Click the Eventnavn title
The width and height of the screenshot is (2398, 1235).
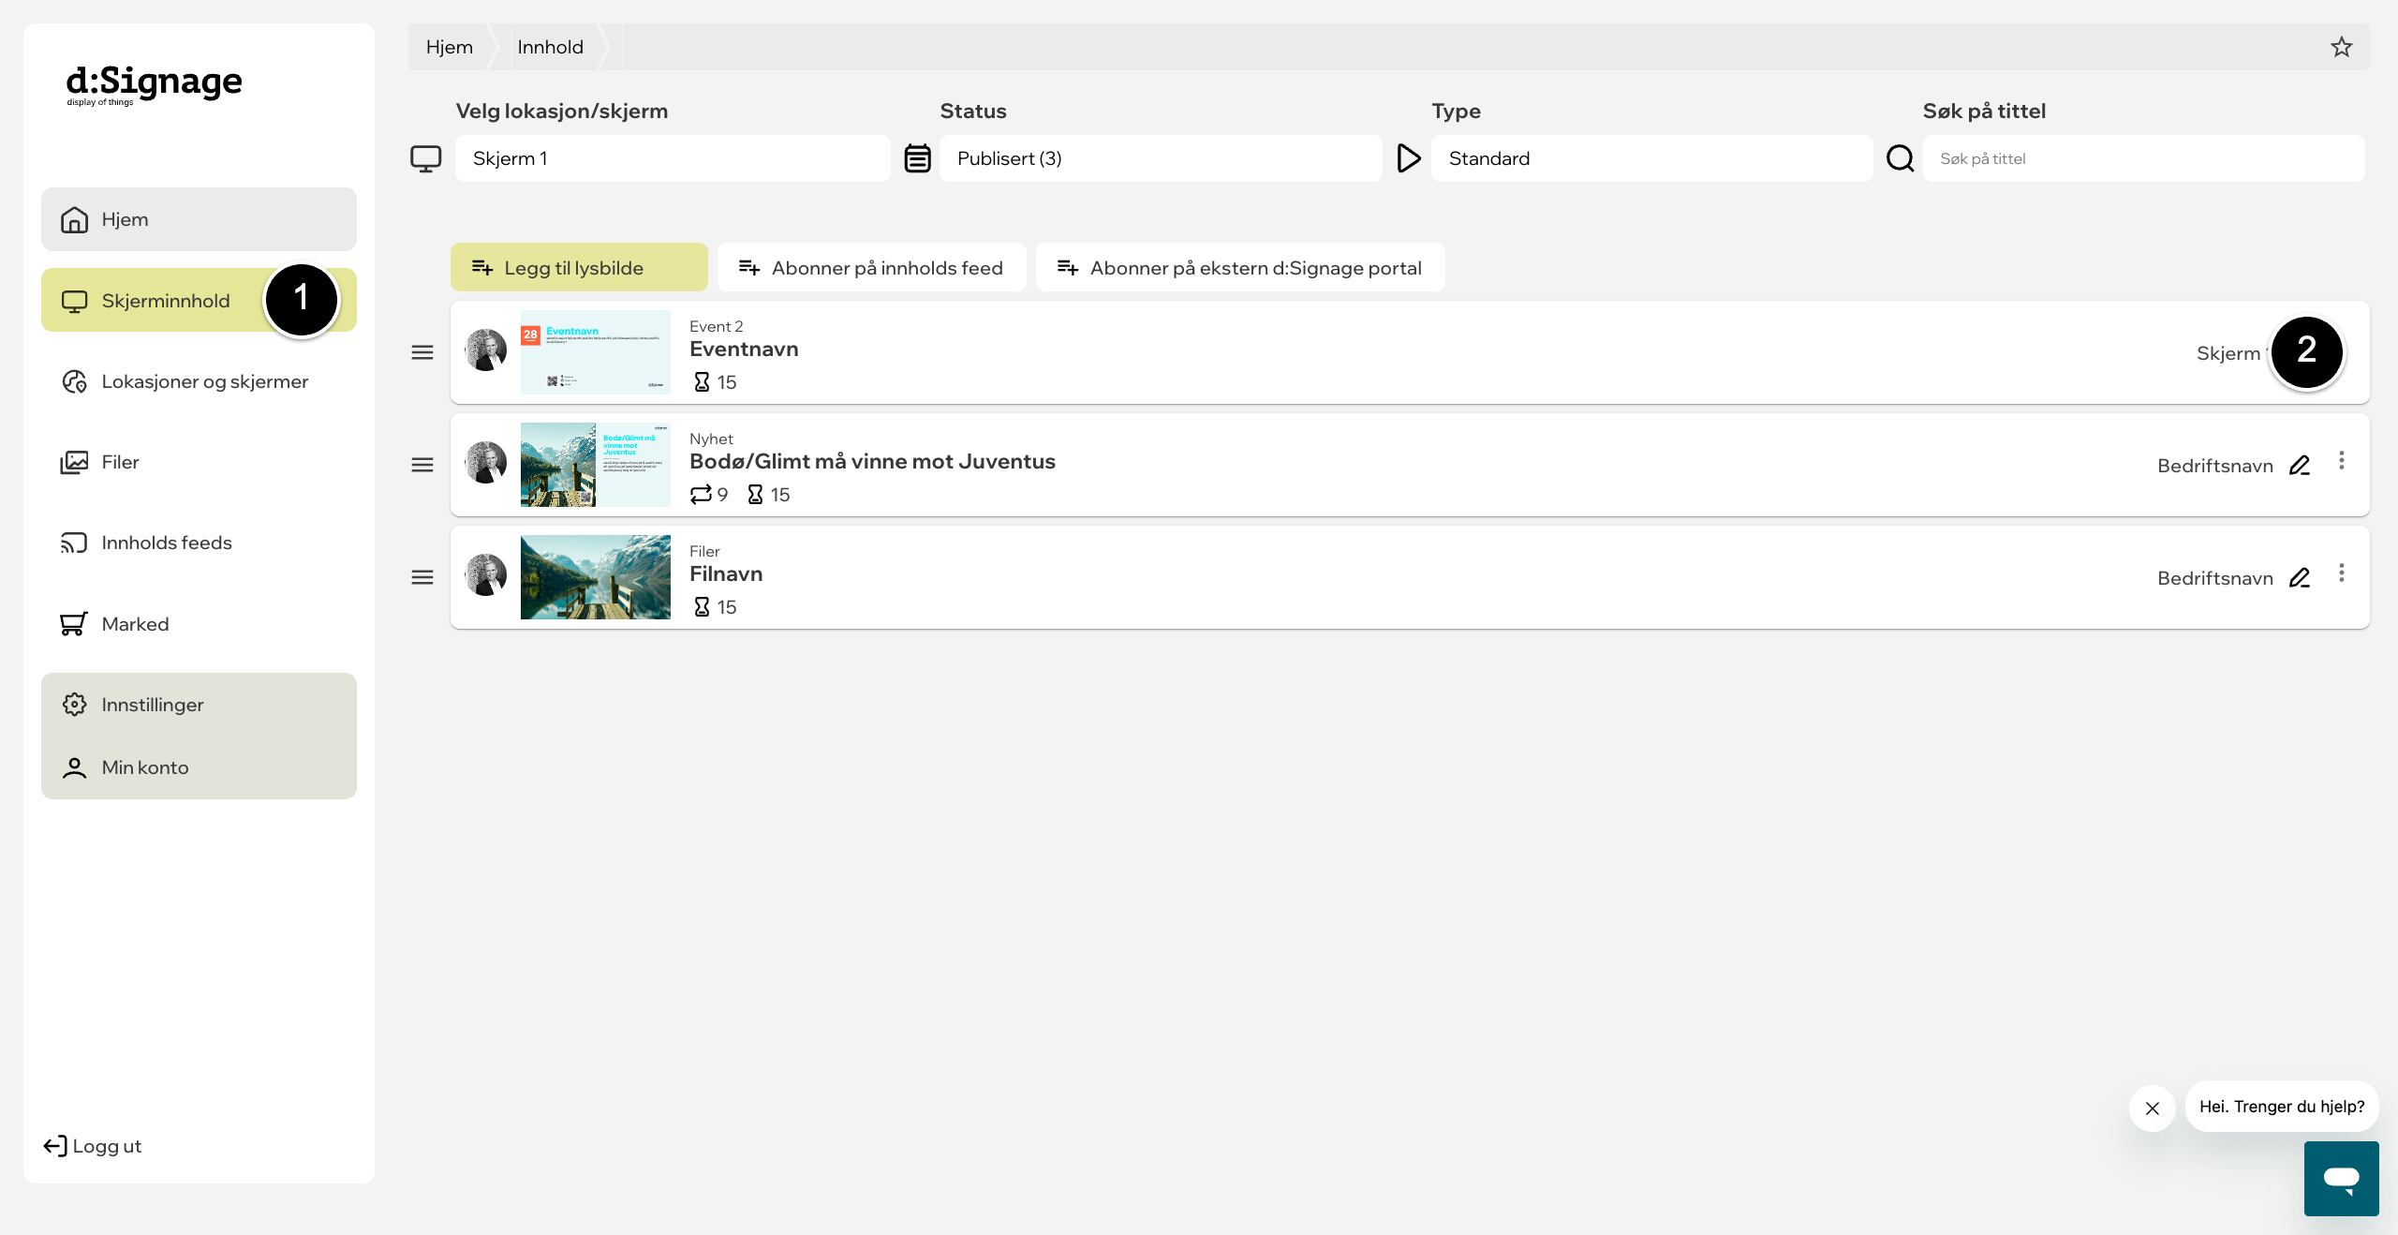[744, 349]
